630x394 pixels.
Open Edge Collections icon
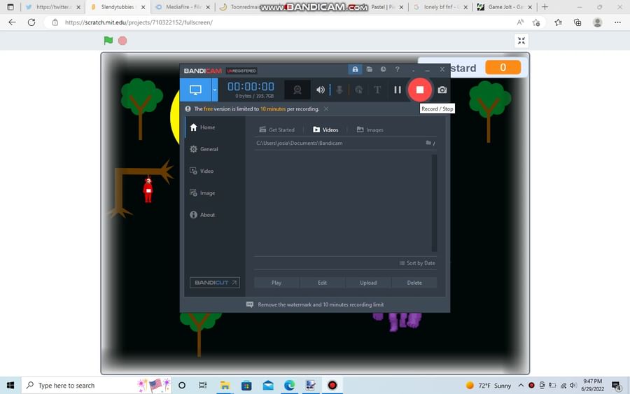pos(577,22)
